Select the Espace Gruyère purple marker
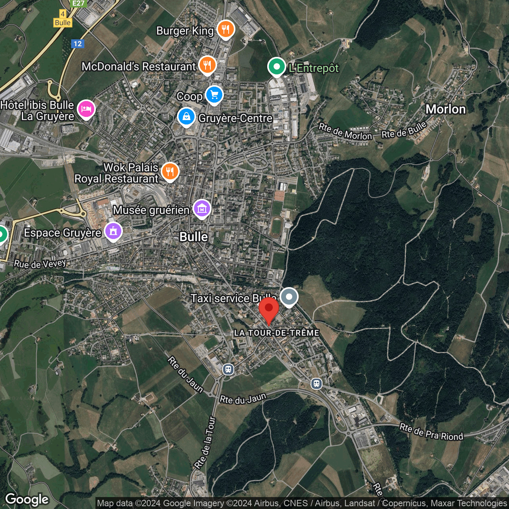509x509 pixels. 113,231
